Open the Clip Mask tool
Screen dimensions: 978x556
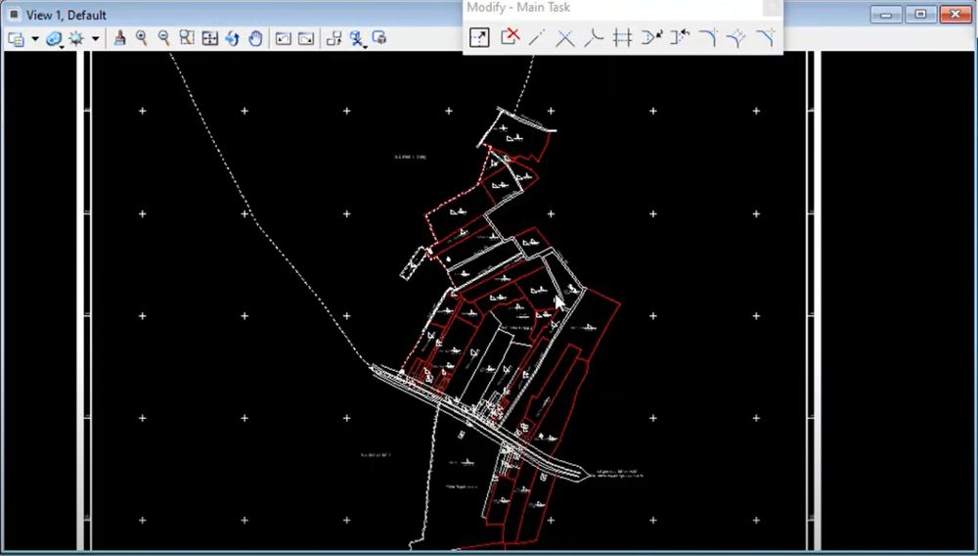point(379,39)
